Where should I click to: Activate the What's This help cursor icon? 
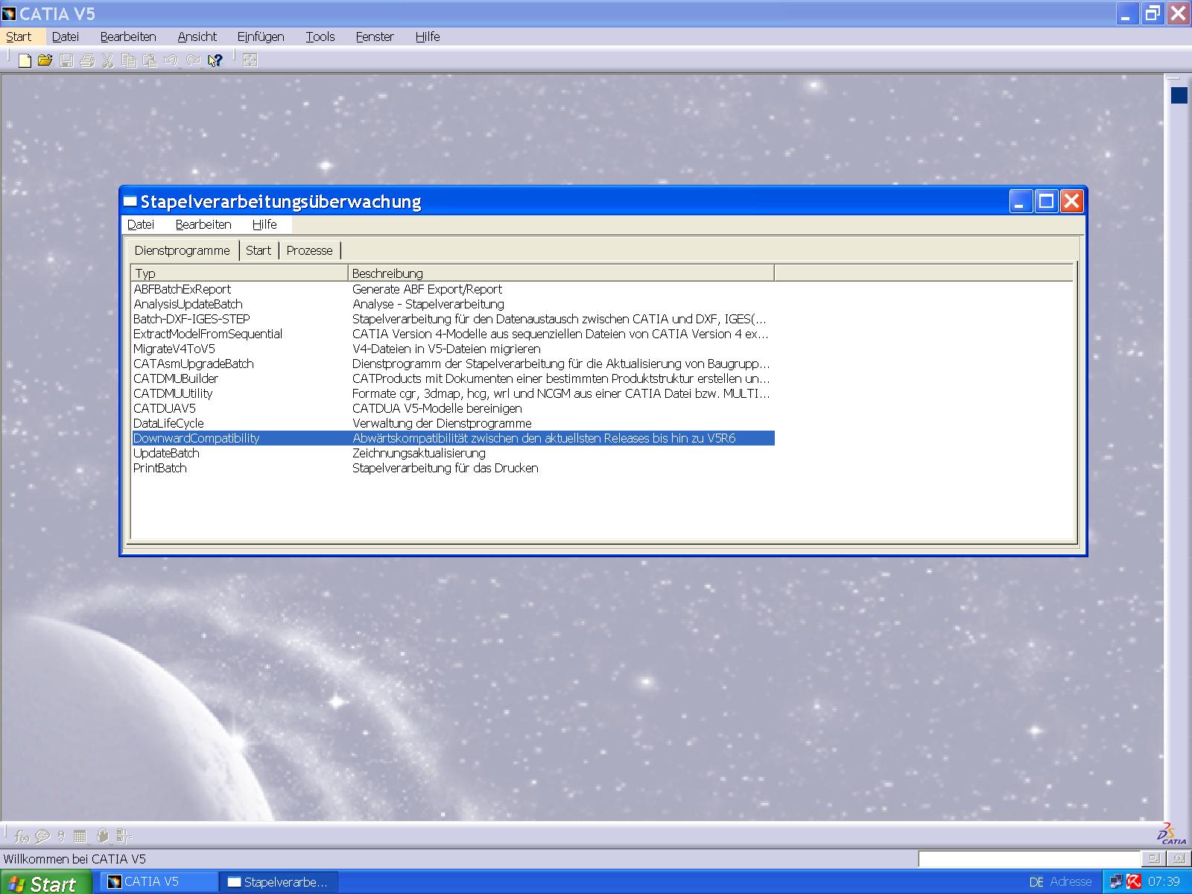click(x=215, y=60)
